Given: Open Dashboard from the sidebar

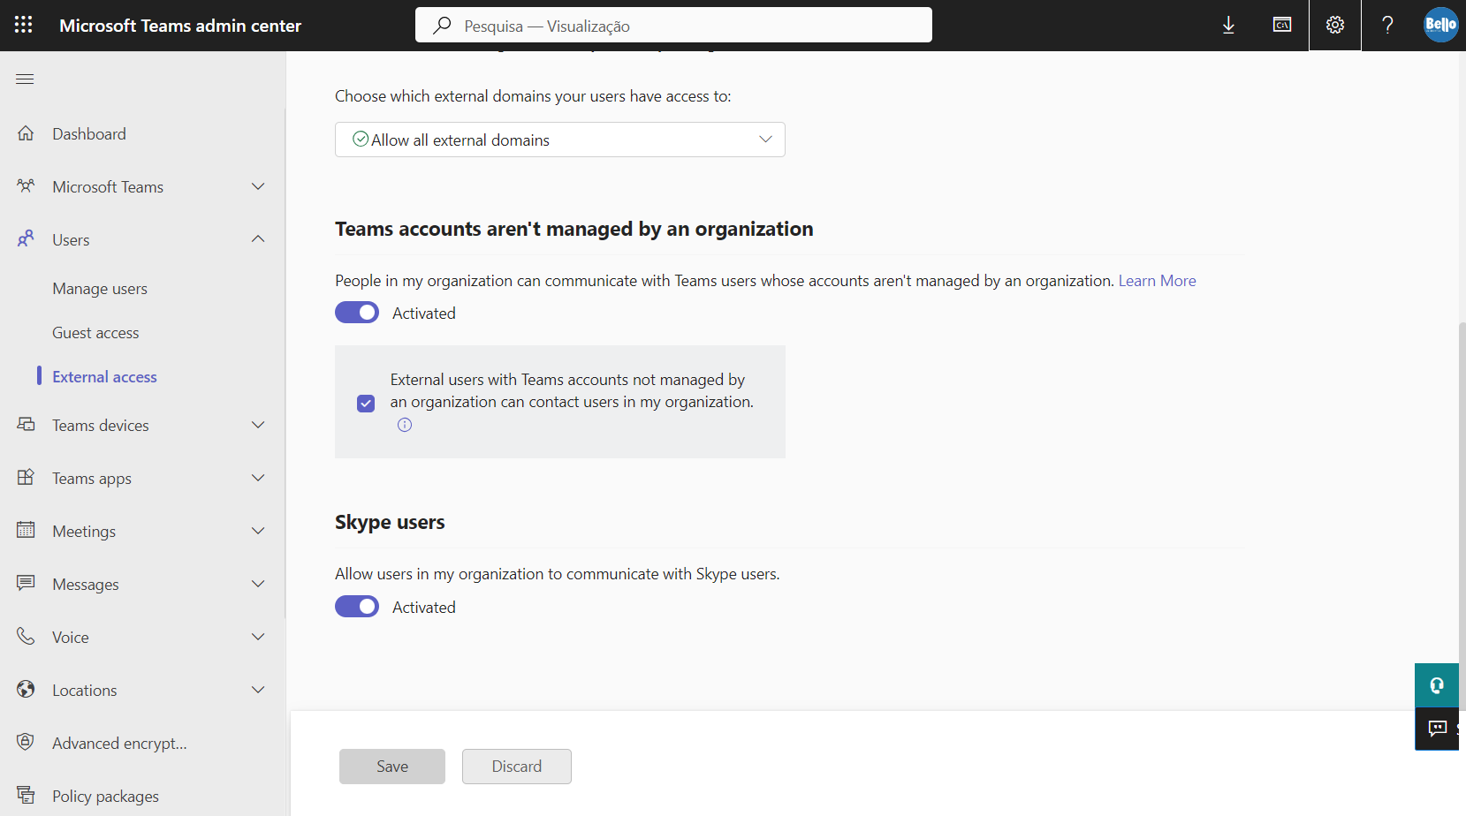Looking at the screenshot, I should pyautogui.click(x=89, y=133).
